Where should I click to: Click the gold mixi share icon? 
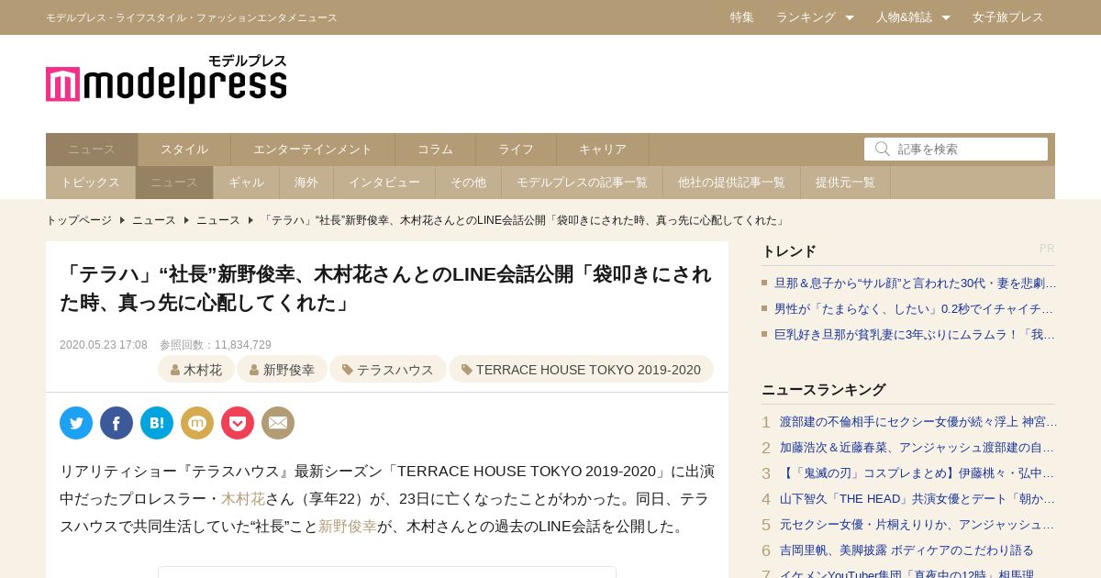click(197, 423)
